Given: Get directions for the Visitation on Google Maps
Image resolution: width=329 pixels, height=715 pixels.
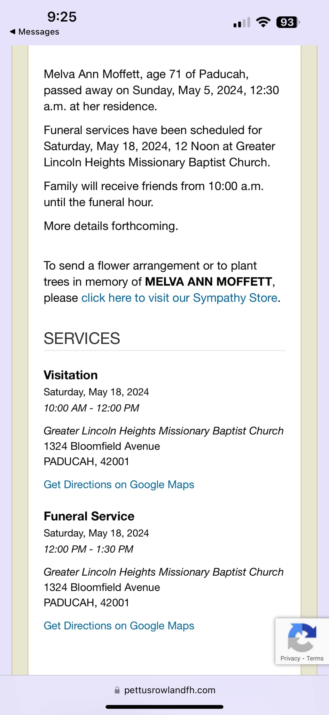Looking at the screenshot, I should point(119,485).
